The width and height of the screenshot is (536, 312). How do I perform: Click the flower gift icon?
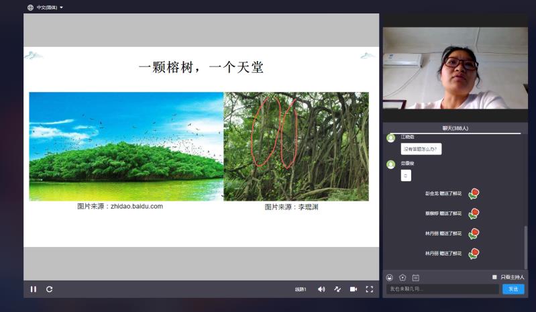coord(403,277)
